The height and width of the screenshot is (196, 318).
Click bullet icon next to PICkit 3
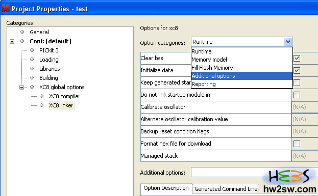point(32,50)
